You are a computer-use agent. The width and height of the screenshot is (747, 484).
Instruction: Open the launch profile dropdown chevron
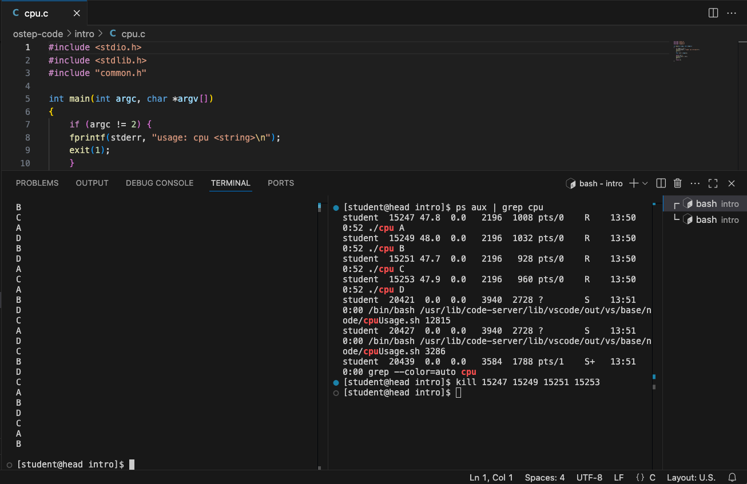pyautogui.click(x=645, y=183)
